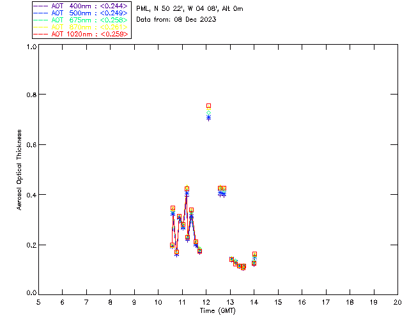Click the green diamond marker below the 0.75 outlier
Viewport: 409px width, 327px height.
(209, 112)
